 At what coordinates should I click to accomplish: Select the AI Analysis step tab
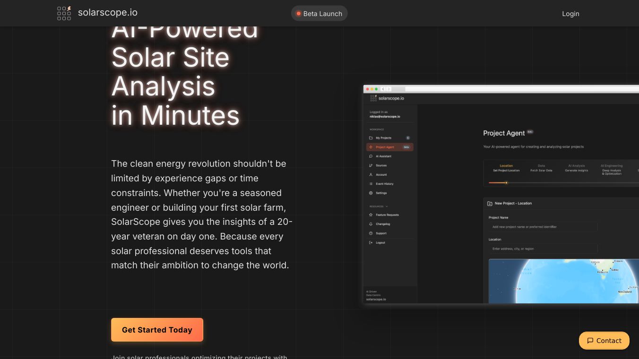[577, 168]
